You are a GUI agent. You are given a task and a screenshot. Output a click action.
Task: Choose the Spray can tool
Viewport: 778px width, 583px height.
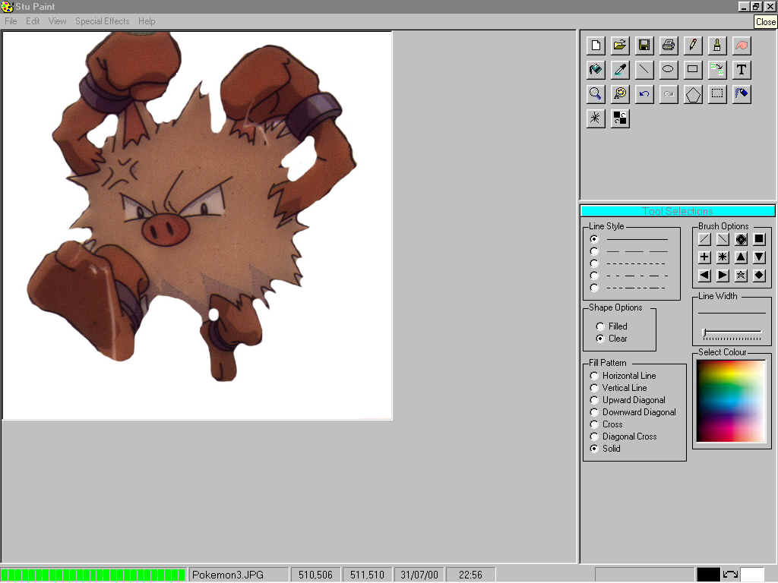(x=742, y=94)
